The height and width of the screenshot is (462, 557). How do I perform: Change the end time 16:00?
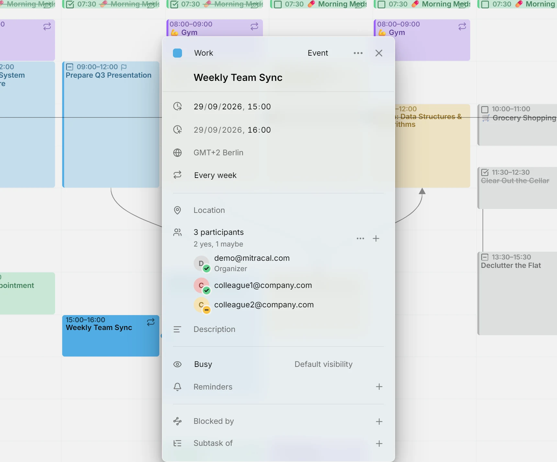pos(259,130)
